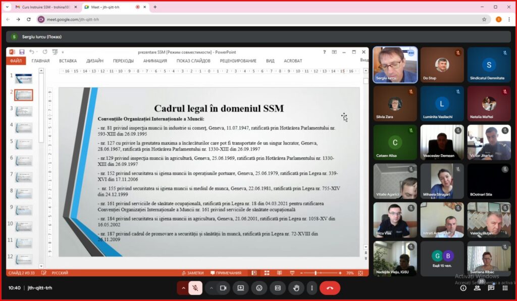Open more options three-dot menu
Screen dimensions: 517x301
(312, 288)
